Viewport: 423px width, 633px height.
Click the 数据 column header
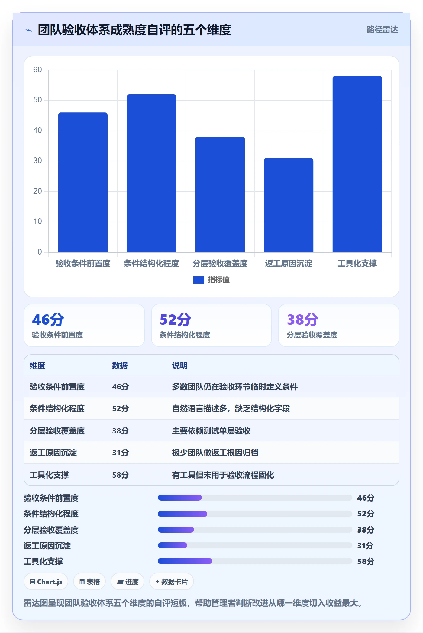pos(120,365)
